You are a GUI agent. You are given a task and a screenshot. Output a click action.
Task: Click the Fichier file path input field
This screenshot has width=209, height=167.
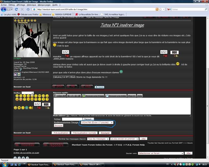coord(72,119)
